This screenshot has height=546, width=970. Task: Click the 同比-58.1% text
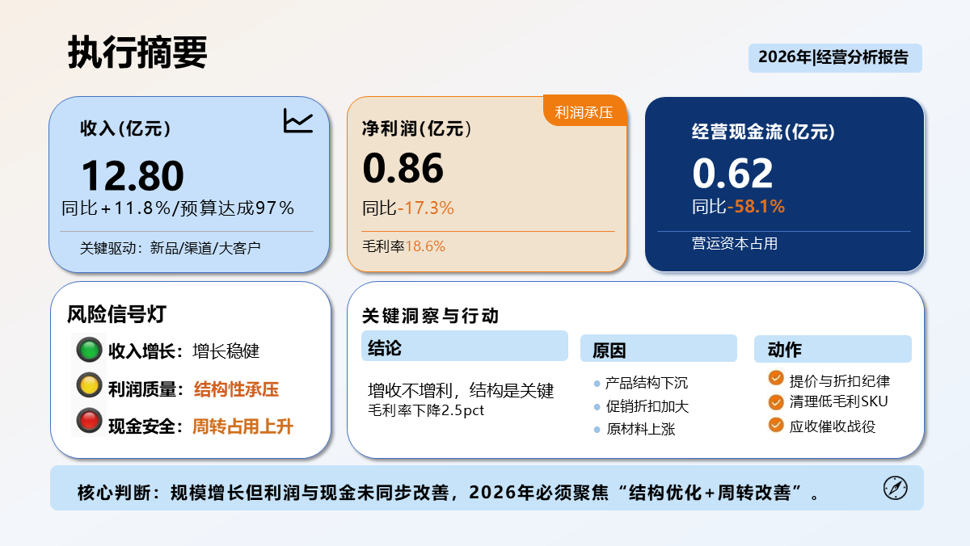point(739,206)
